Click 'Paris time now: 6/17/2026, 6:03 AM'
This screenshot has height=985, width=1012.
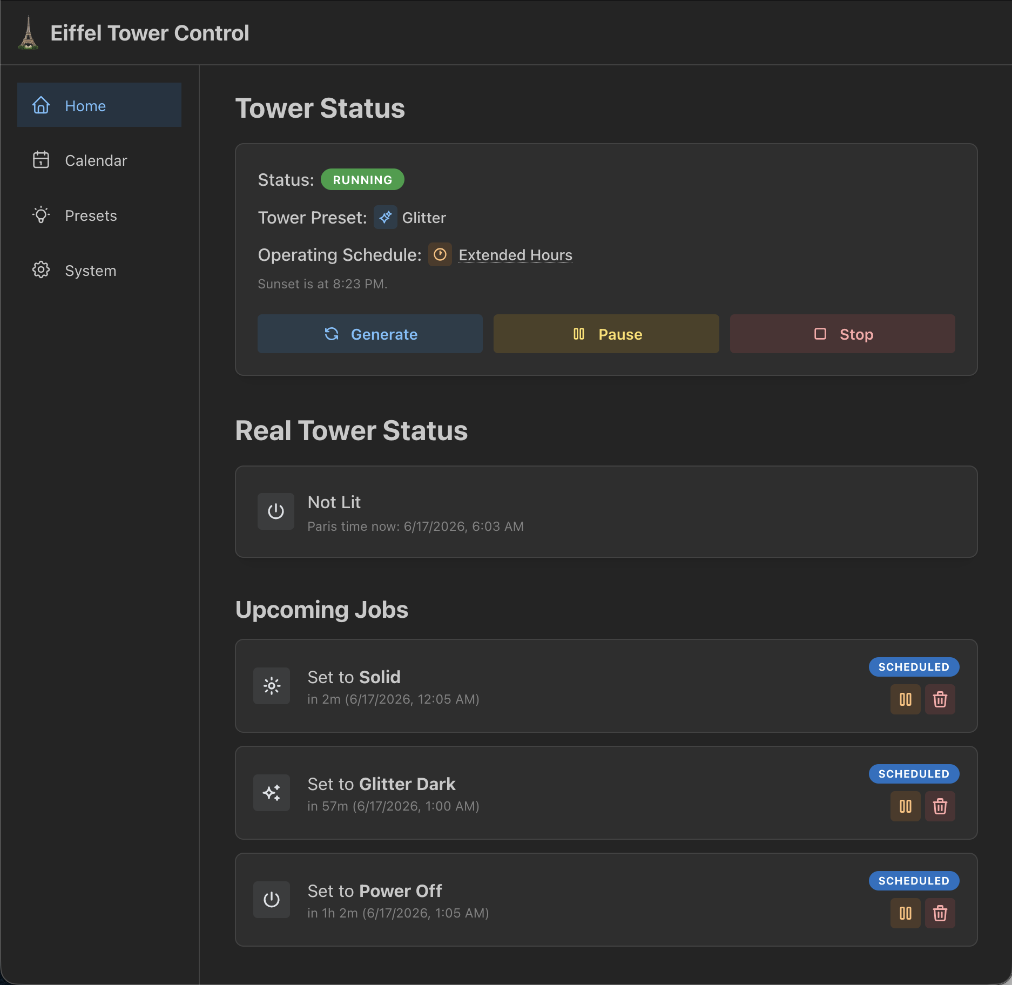pyautogui.click(x=416, y=527)
